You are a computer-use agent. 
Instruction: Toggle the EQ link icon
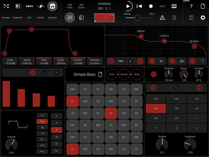click(121, 61)
